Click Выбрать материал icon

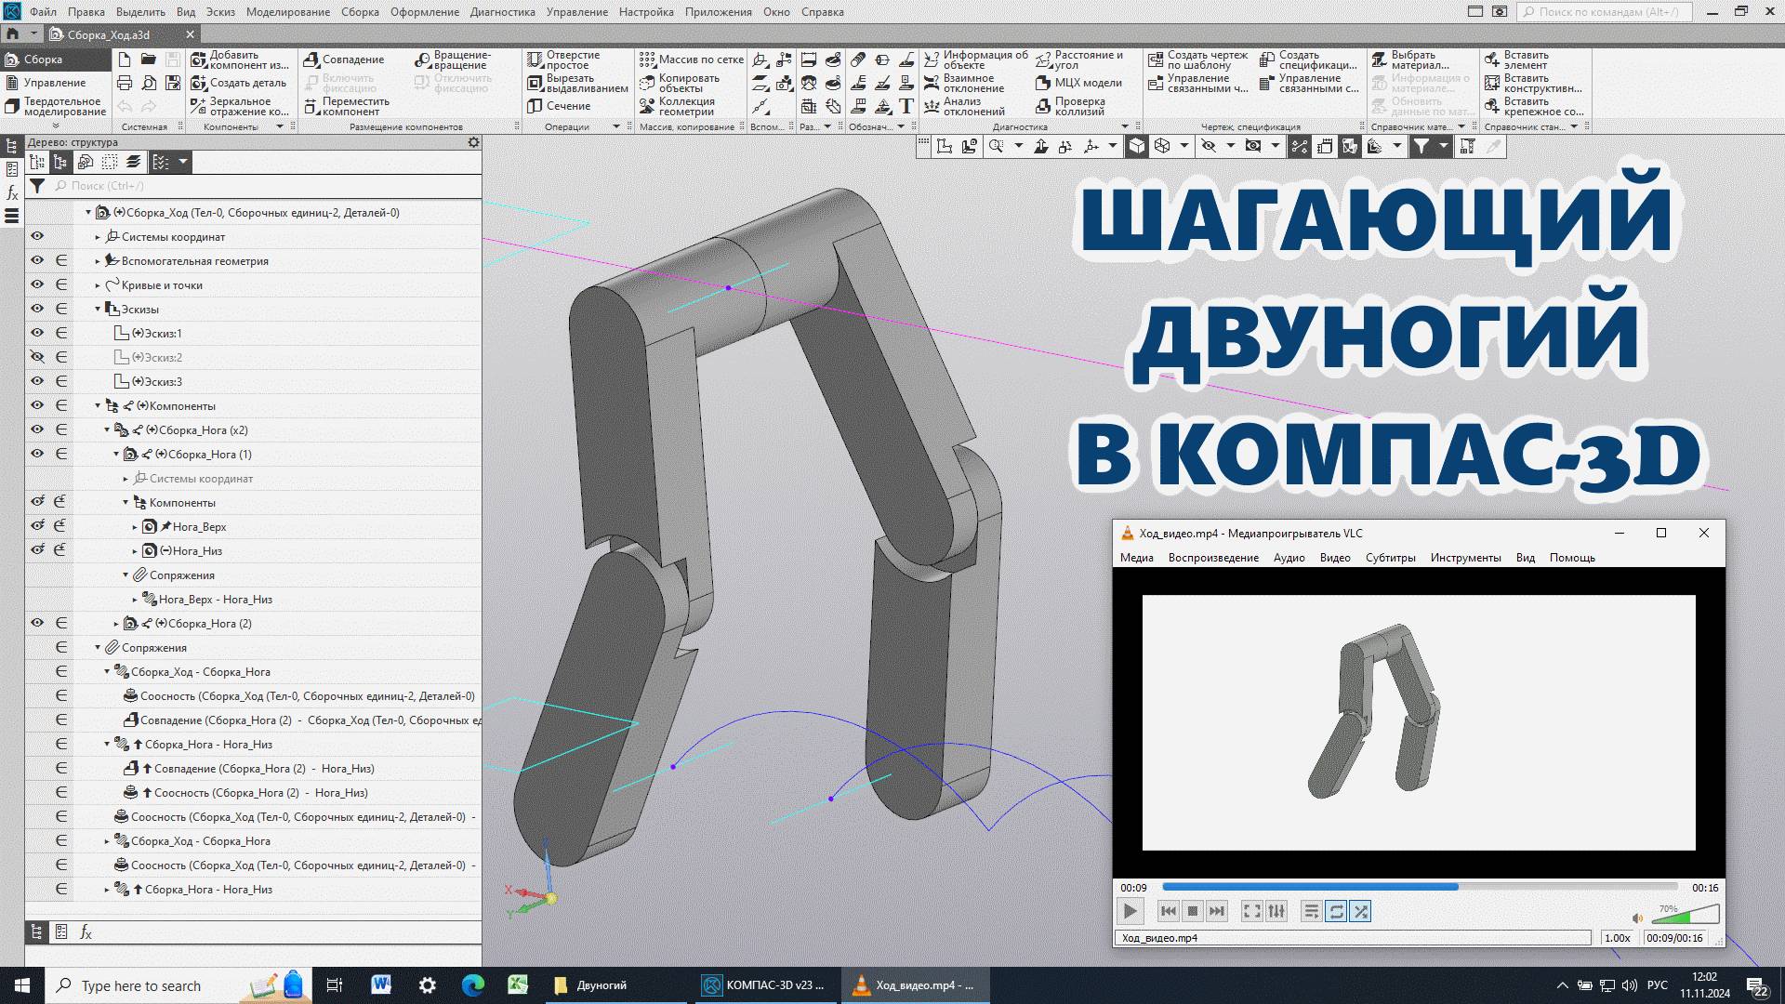(1380, 59)
